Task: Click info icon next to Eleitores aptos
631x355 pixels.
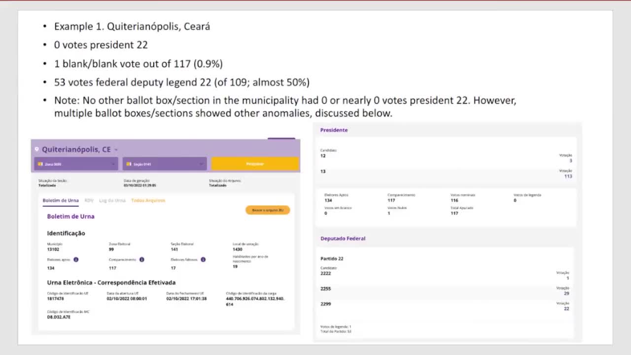Action: tap(76, 259)
